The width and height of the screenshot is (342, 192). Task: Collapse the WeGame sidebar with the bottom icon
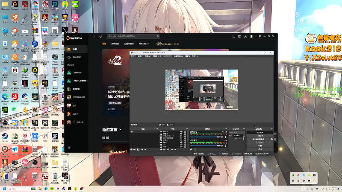pyautogui.click(x=69, y=148)
